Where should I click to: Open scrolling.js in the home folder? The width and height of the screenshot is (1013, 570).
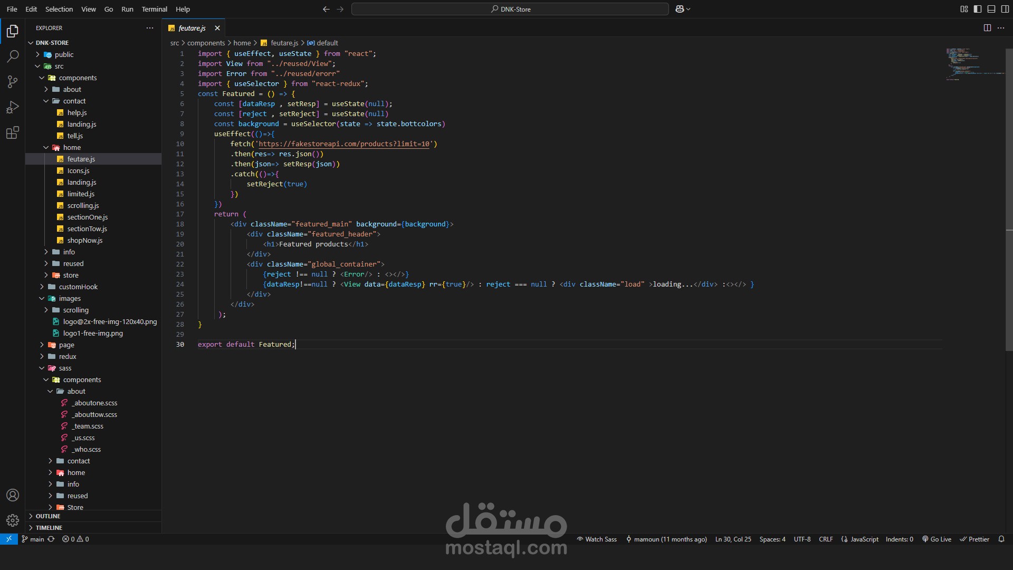click(83, 205)
